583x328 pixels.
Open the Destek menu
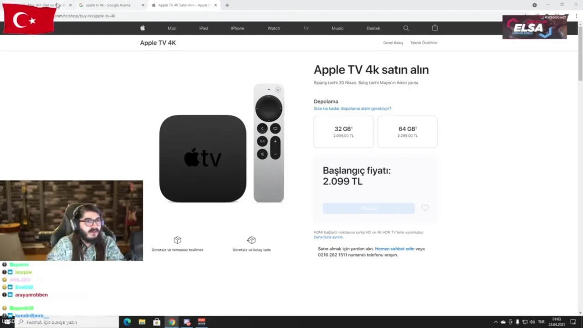[373, 28]
